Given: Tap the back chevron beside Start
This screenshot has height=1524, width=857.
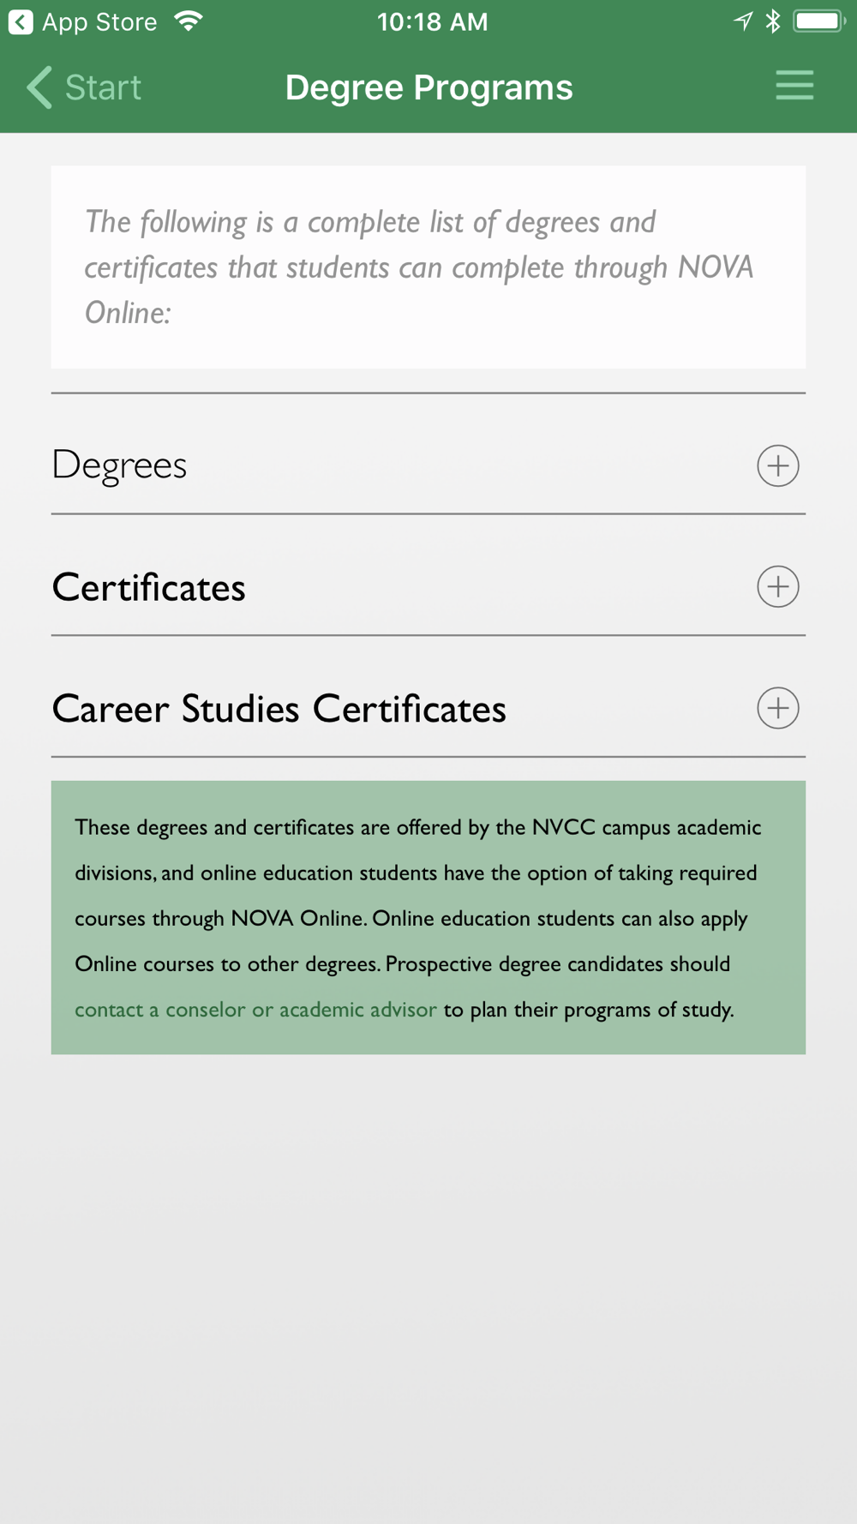Looking at the screenshot, I should click(39, 87).
